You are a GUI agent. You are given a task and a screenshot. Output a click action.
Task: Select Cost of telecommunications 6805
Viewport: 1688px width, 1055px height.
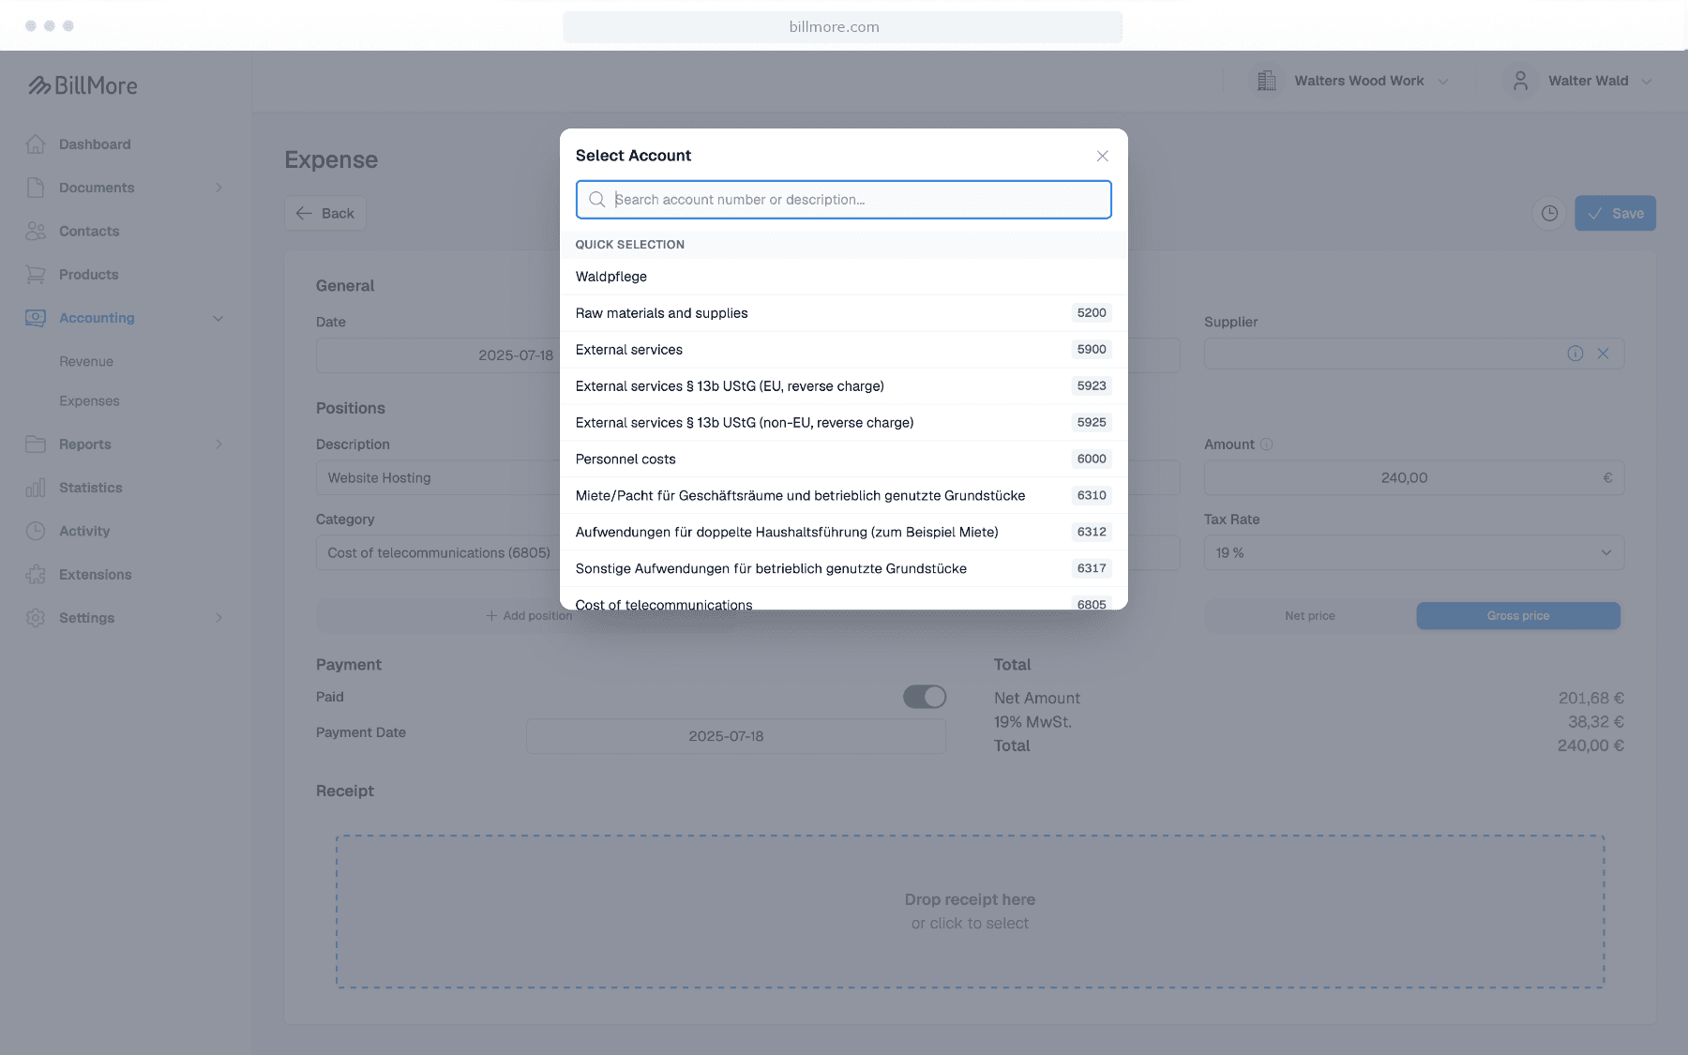pos(844,599)
